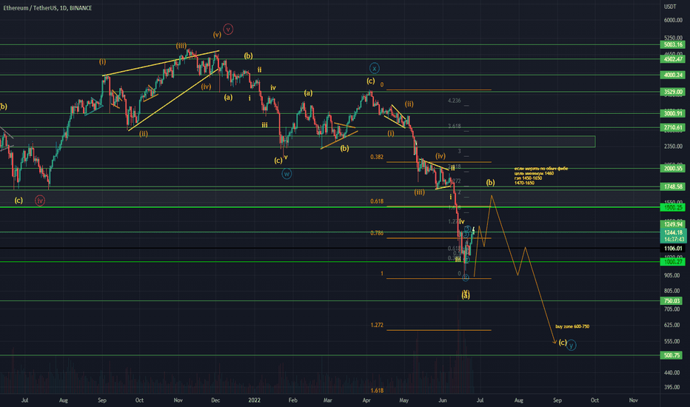Image resolution: width=690 pixels, height=407 pixels.
Task: Select the red circled 'iv' wave label
Action: (x=40, y=201)
